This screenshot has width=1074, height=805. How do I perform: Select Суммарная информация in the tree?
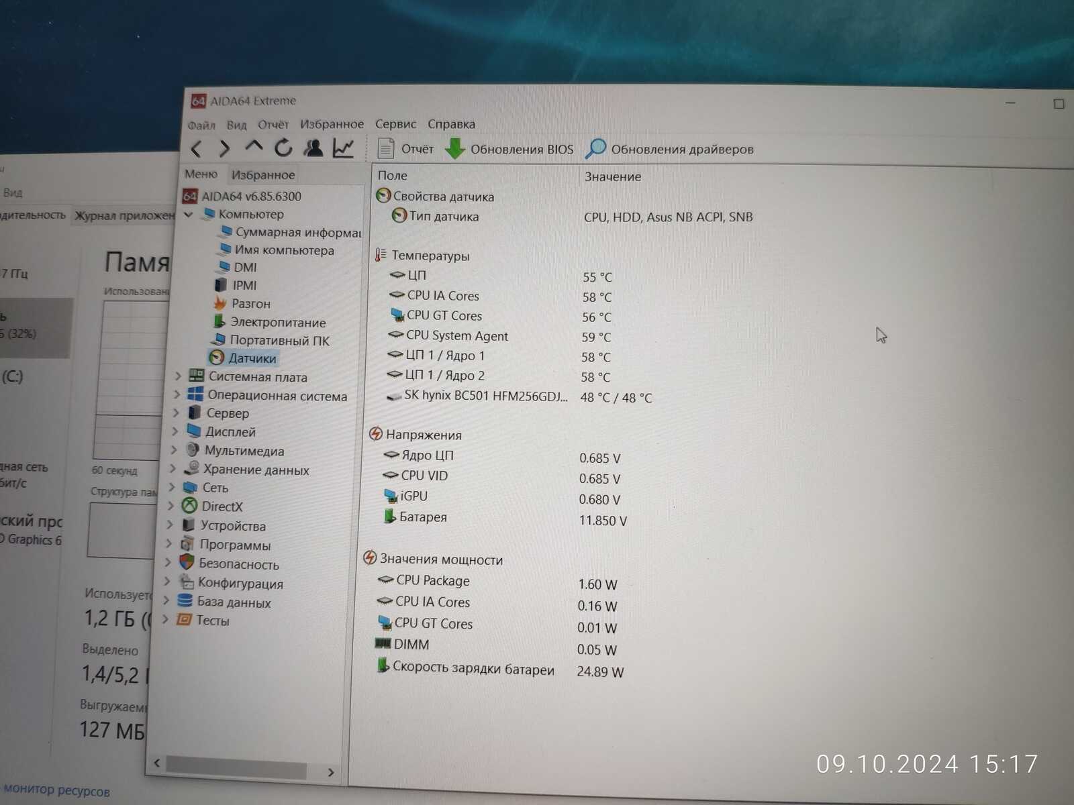(x=290, y=232)
